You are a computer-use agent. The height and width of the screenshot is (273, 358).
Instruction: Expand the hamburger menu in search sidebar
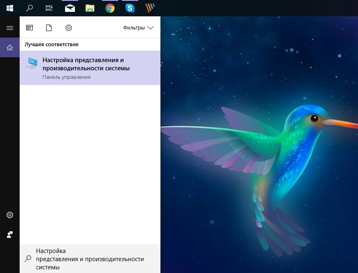[9, 28]
